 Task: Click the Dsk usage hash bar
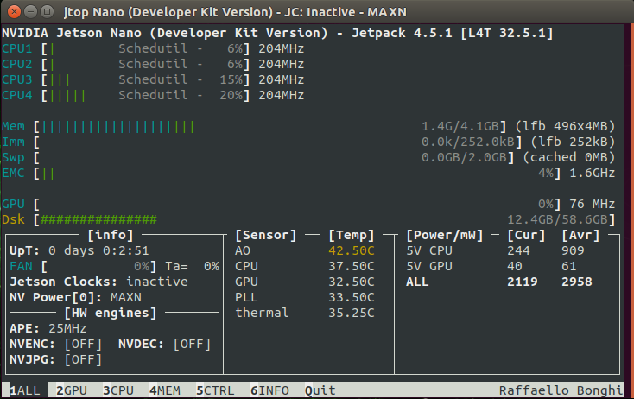pyautogui.click(x=97, y=220)
